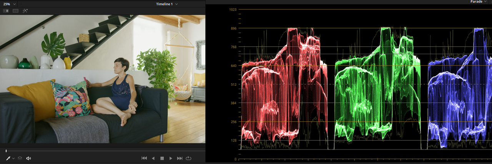Click the 896 scope scale label
The width and height of the screenshot is (492, 164).
click(233, 28)
